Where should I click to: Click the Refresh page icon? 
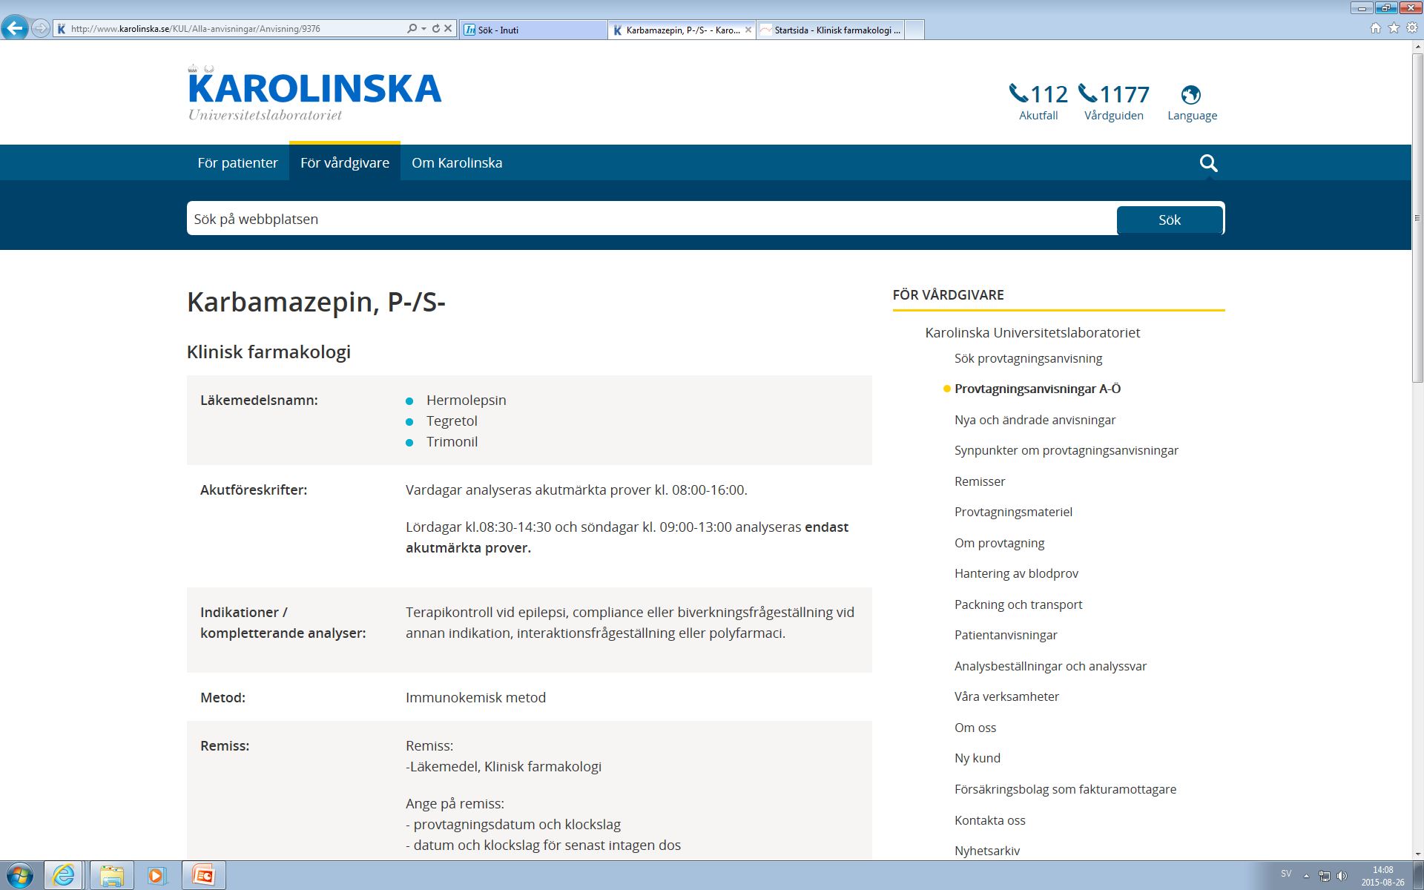coord(436,28)
